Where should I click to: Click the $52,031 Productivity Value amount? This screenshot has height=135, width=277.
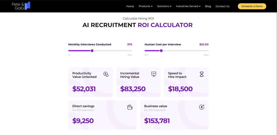[84, 89]
